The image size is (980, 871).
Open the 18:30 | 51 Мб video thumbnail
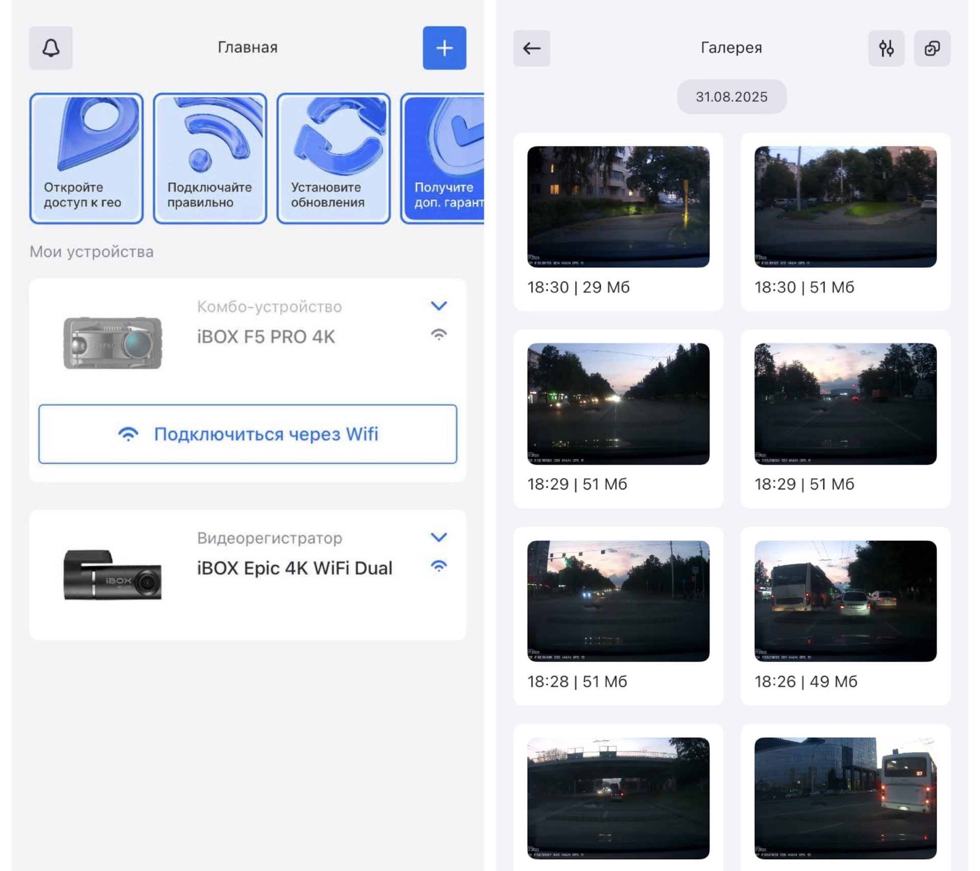(845, 207)
